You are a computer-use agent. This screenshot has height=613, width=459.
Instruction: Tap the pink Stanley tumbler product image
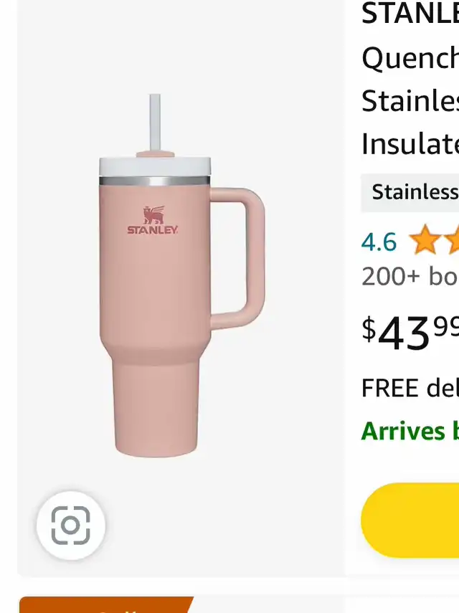click(x=181, y=275)
